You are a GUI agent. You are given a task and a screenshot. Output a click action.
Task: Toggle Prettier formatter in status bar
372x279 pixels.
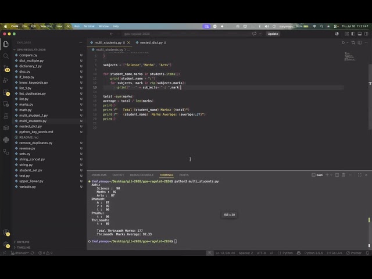[x=354, y=253]
